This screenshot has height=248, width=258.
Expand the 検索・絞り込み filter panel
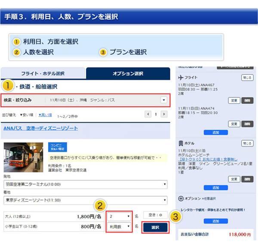tap(163, 100)
